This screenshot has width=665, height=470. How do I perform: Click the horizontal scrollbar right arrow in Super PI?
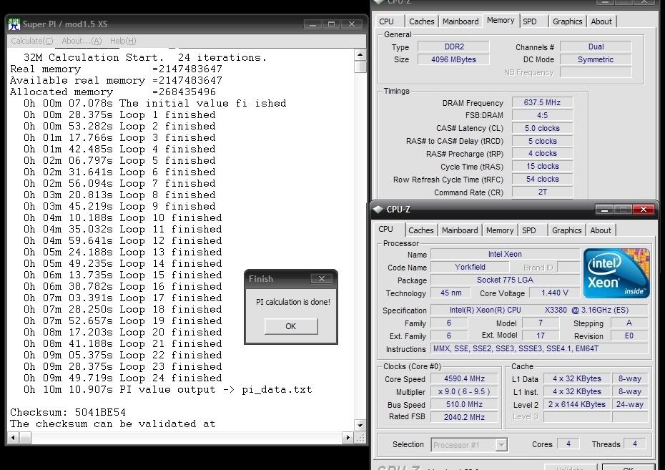pos(349,437)
